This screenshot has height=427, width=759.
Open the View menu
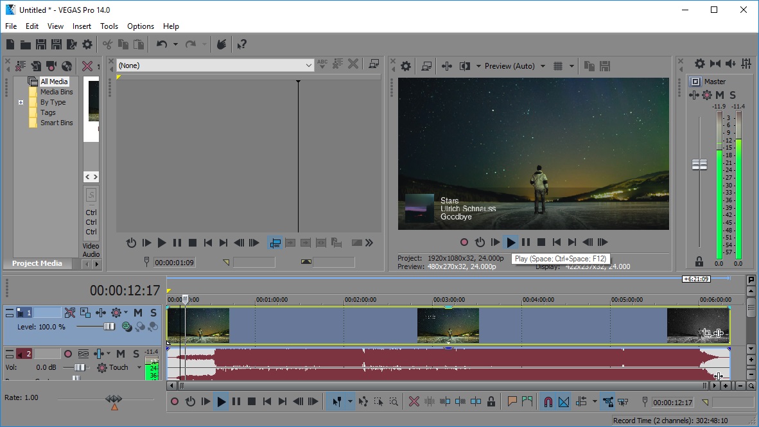(x=55, y=26)
